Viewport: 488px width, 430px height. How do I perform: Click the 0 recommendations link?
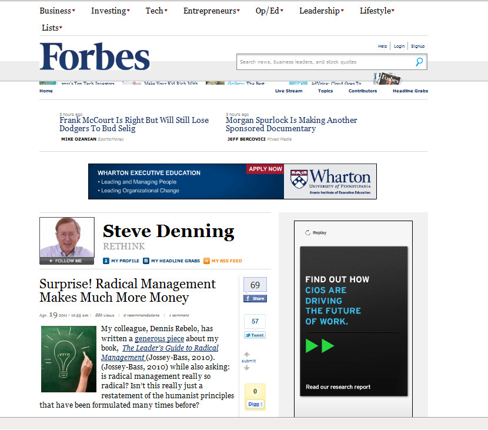click(x=141, y=315)
